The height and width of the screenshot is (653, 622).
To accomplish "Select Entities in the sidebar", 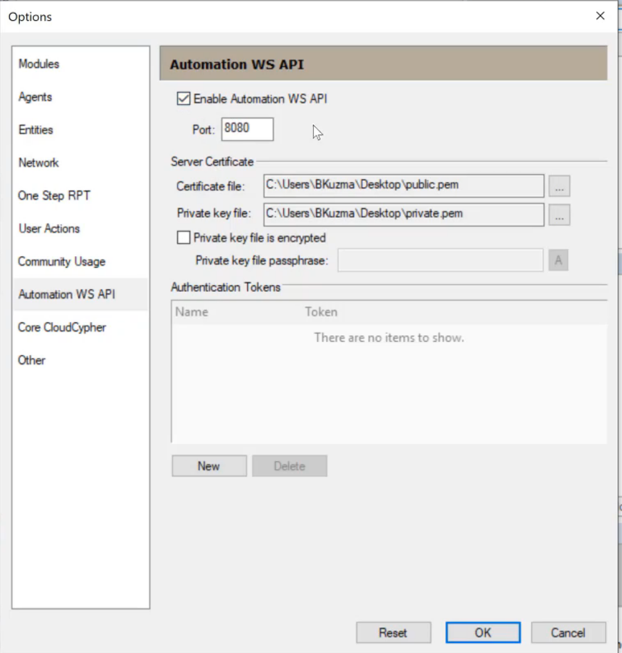I will click(36, 130).
